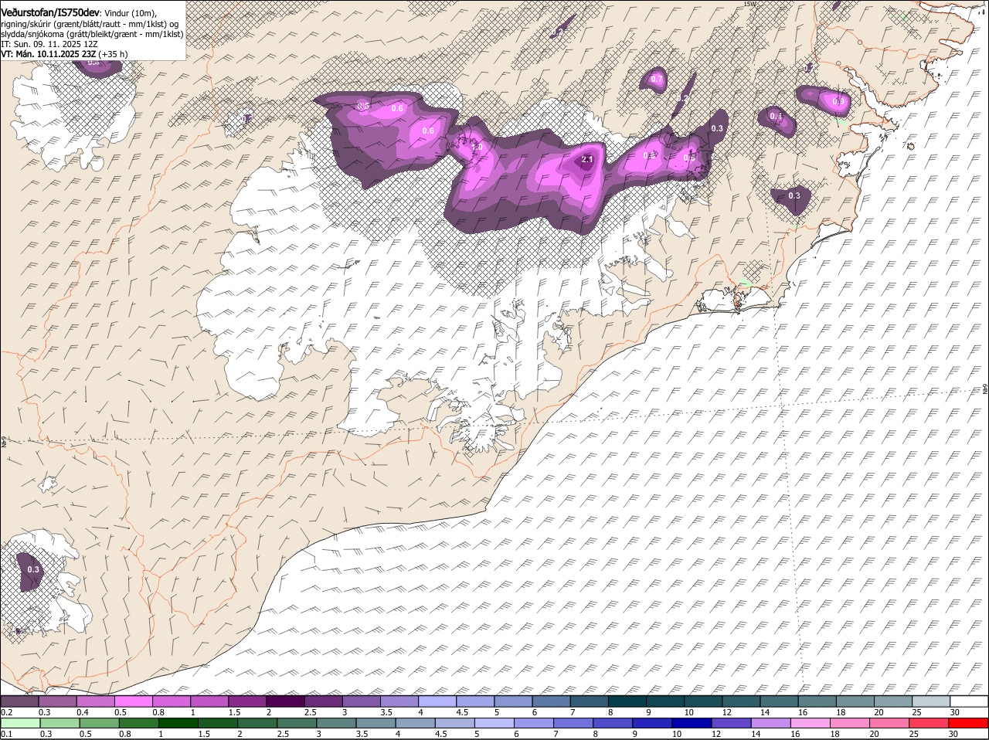The height and width of the screenshot is (740, 989).
Task: Select bright red rain swatch above 30
Action: click(x=969, y=723)
